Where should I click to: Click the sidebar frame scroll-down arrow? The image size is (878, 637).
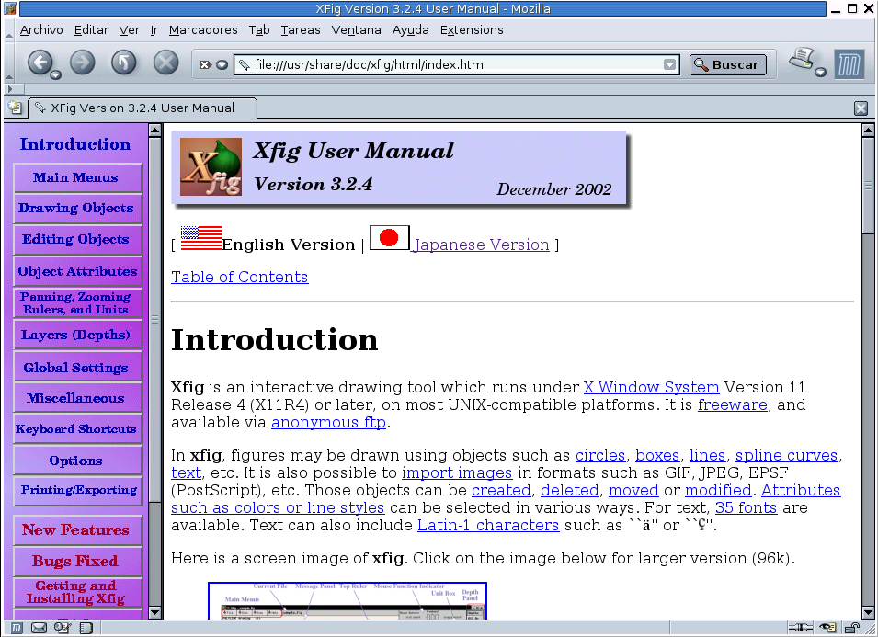point(154,612)
